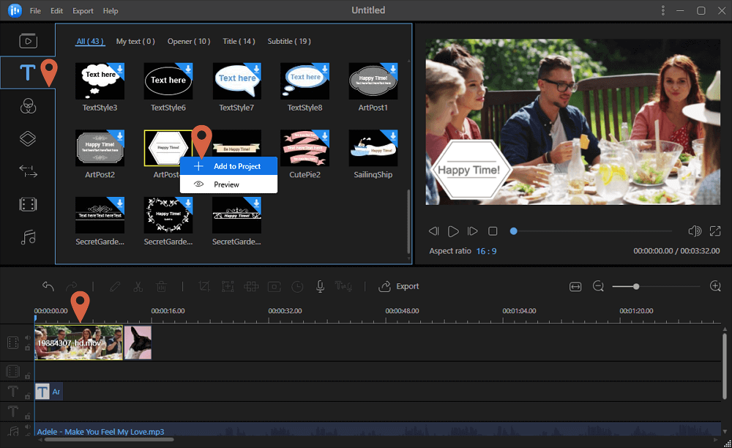Click the Export button in timeline toolbar

(x=399, y=286)
